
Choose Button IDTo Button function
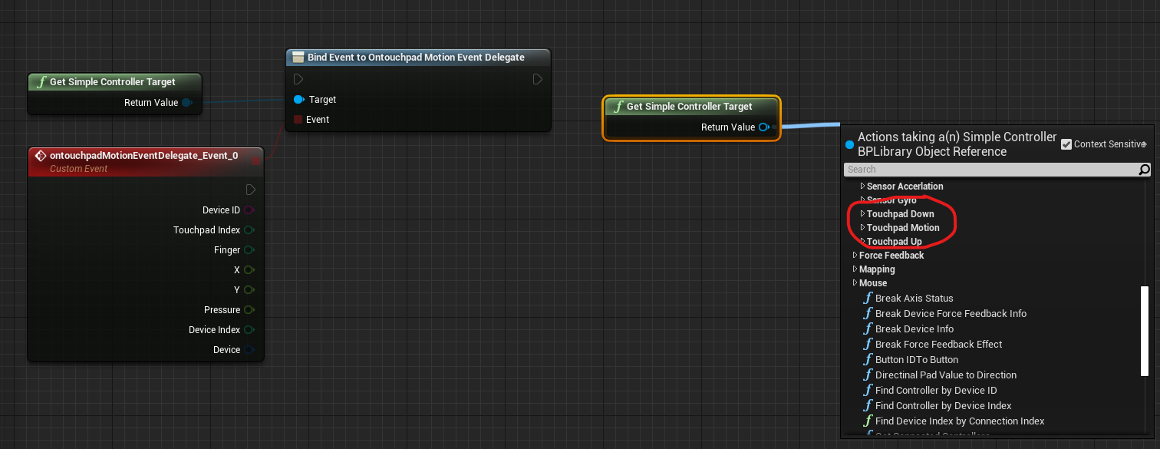tap(916, 360)
